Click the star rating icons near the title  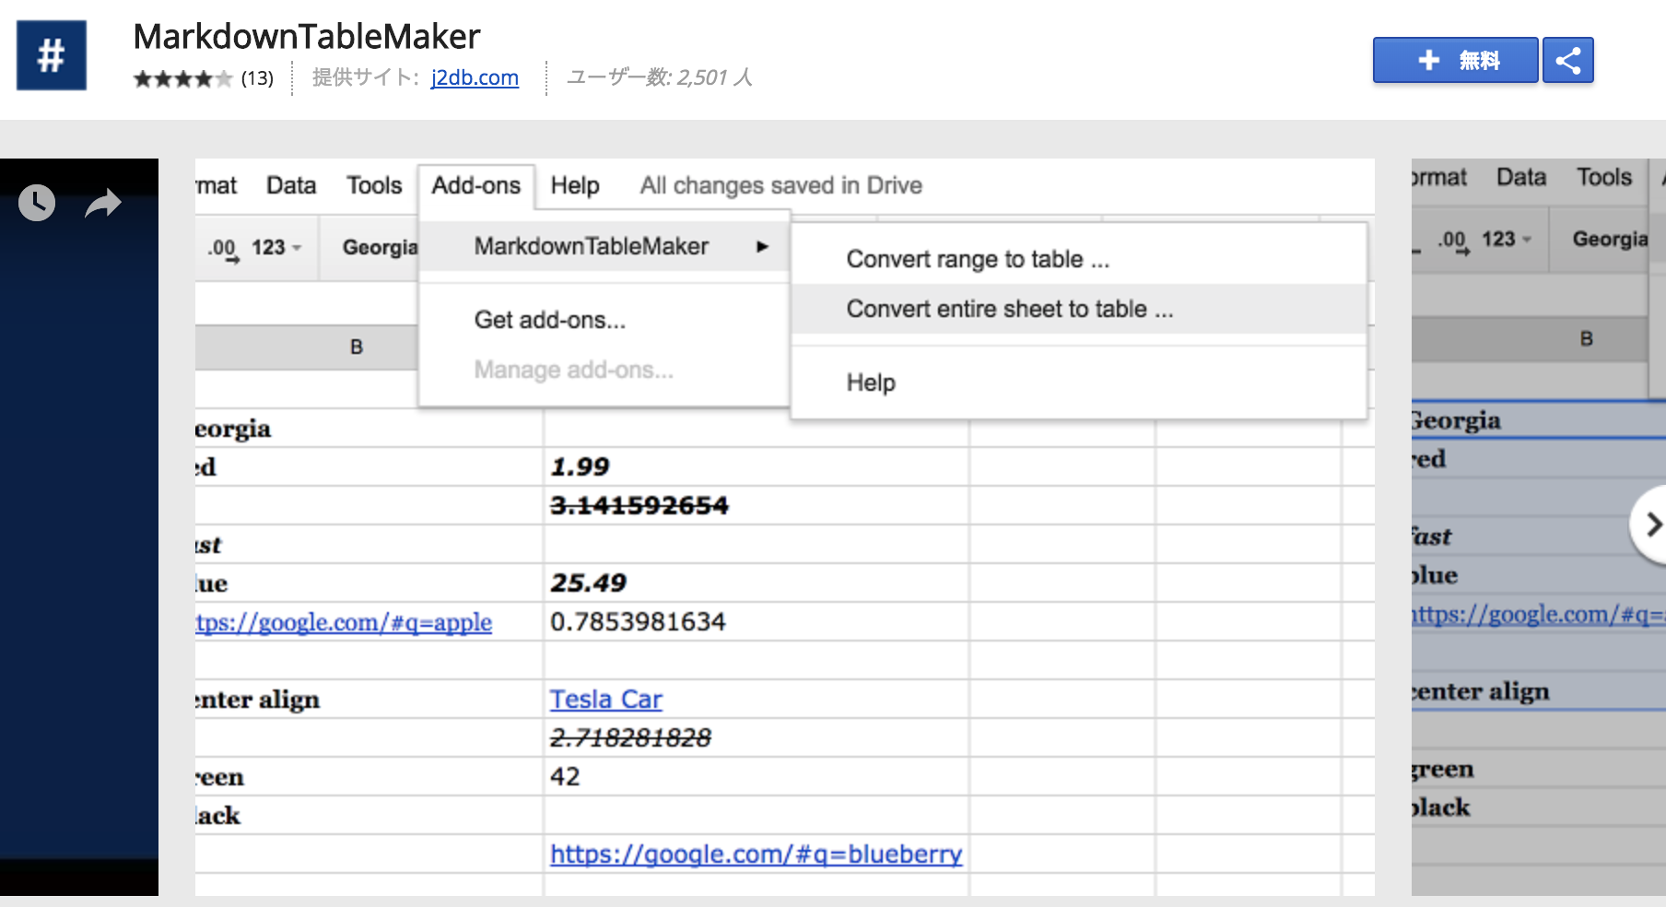pyautogui.click(x=182, y=79)
